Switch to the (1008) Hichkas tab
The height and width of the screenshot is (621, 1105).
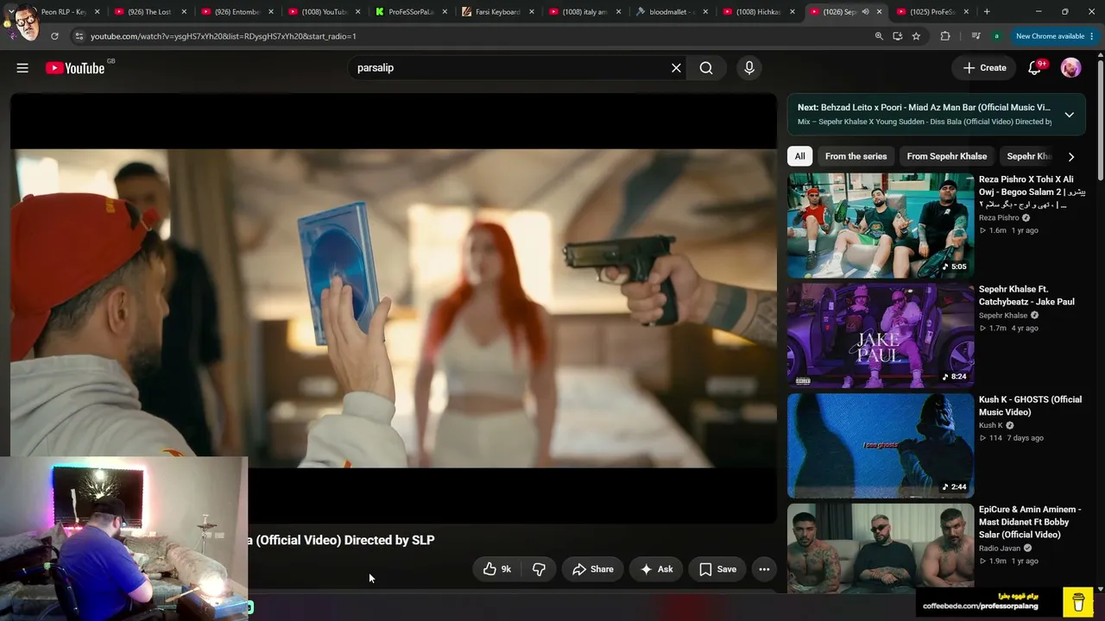tap(760, 12)
